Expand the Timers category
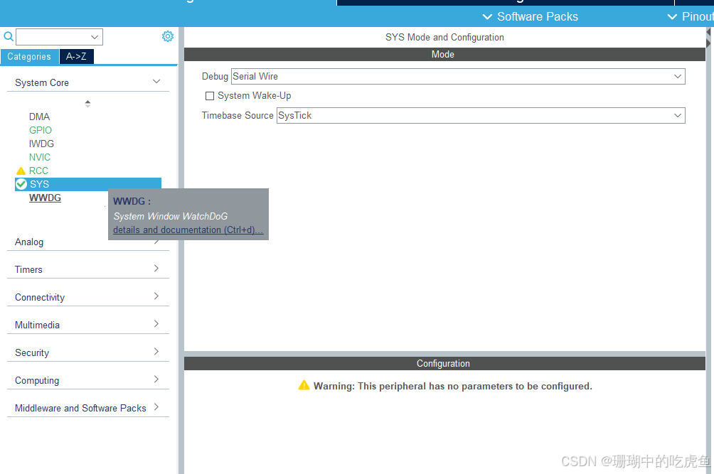This screenshot has width=714, height=474. (88, 269)
